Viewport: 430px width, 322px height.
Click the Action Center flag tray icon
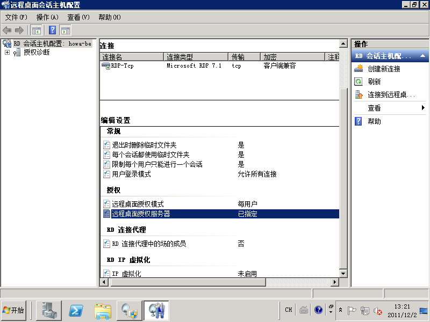352,311
